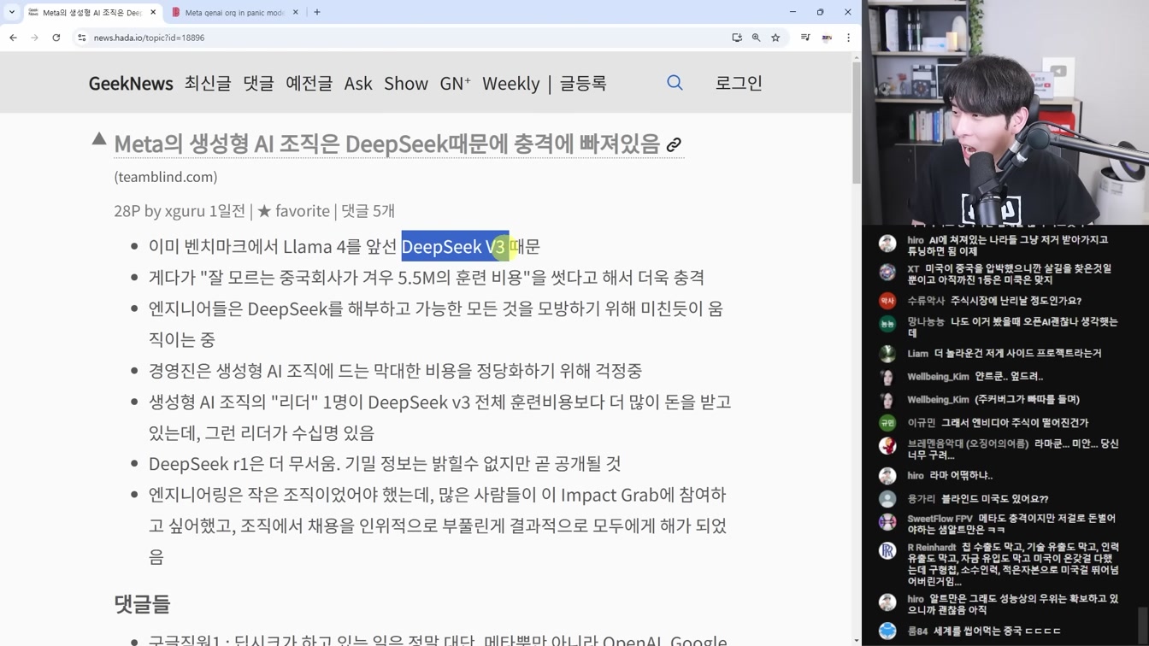
Task: Click the 글등록 link
Action: point(583,83)
